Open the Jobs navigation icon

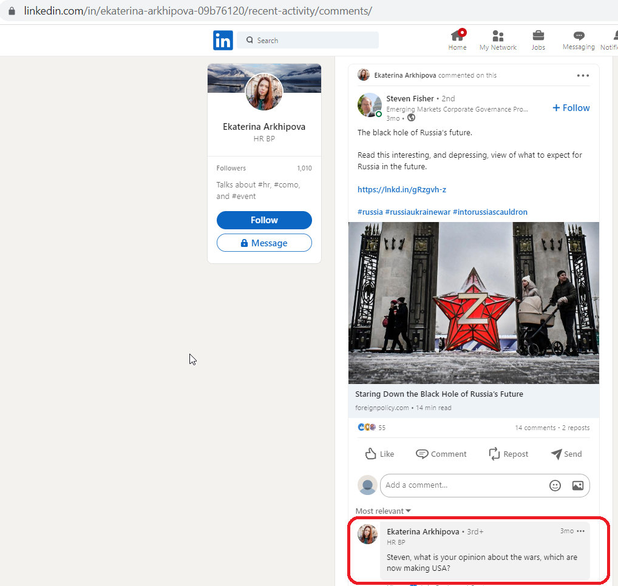[x=538, y=40]
